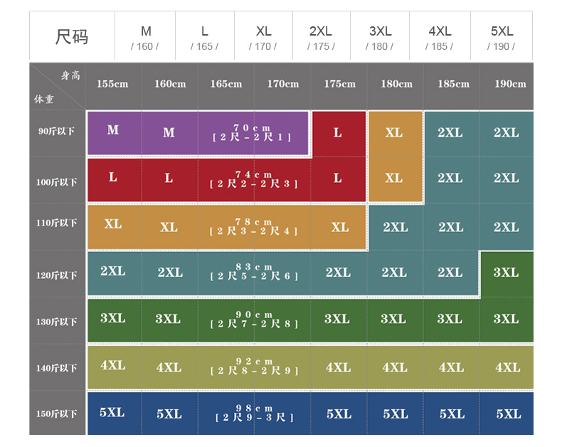Choose the 130斤以下 weight row label
The image size is (562, 447).
[x=57, y=322]
